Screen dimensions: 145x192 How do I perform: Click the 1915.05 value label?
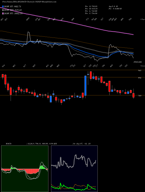point(137,62)
